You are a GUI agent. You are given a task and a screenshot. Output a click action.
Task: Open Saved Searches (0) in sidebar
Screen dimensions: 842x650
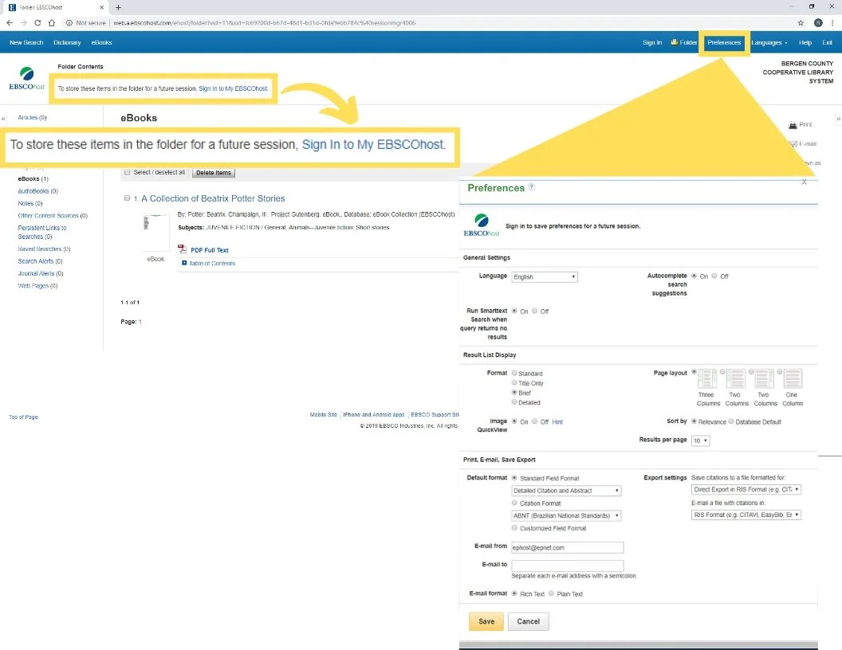coord(44,249)
